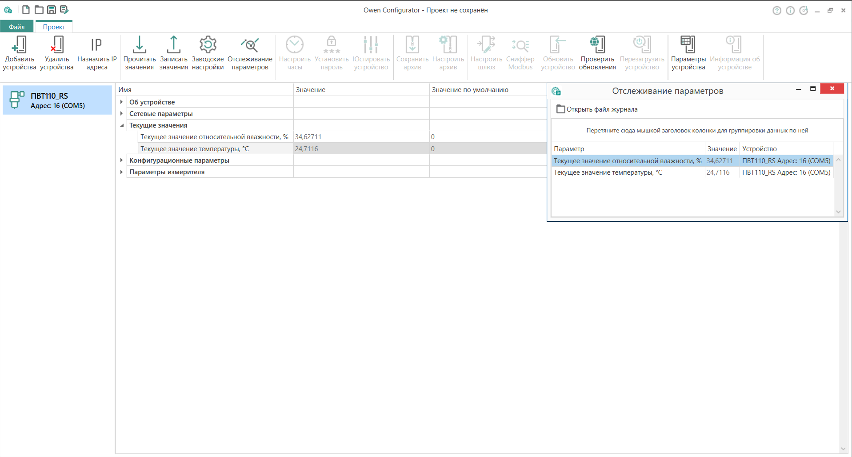Viewport: 852px width, 457px height.
Task: Expand the 'Об устройстве' group
Action: click(121, 102)
